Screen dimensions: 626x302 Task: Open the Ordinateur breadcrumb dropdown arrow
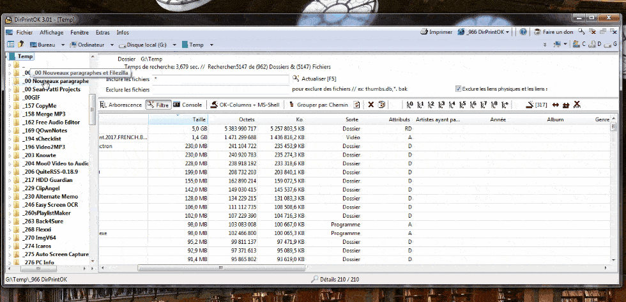pyautogui.click(x=112, y=45)
